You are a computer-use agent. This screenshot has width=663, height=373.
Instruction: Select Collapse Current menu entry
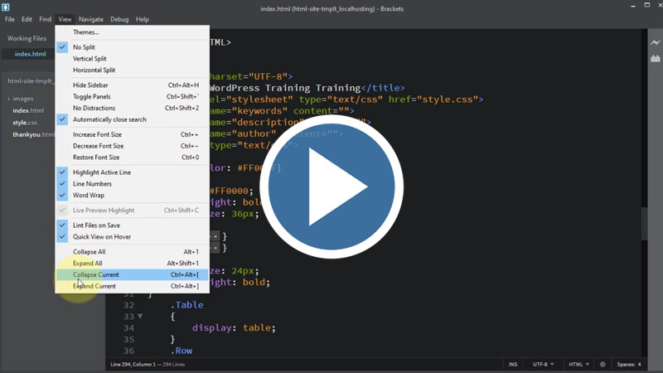coord(95,274)
